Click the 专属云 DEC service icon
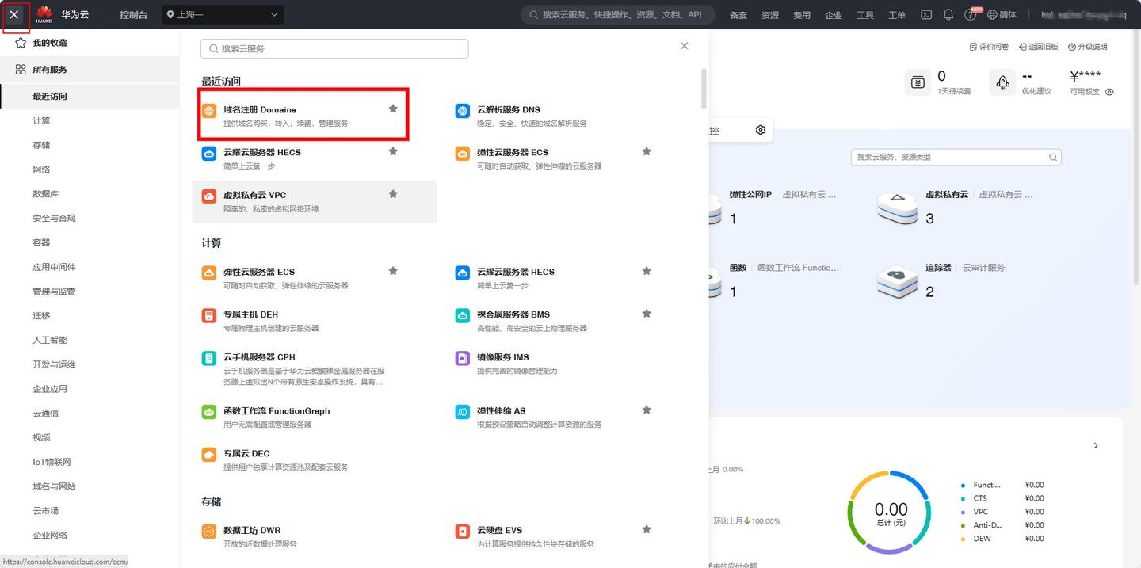1141x568 pixels. pos(209,455)
